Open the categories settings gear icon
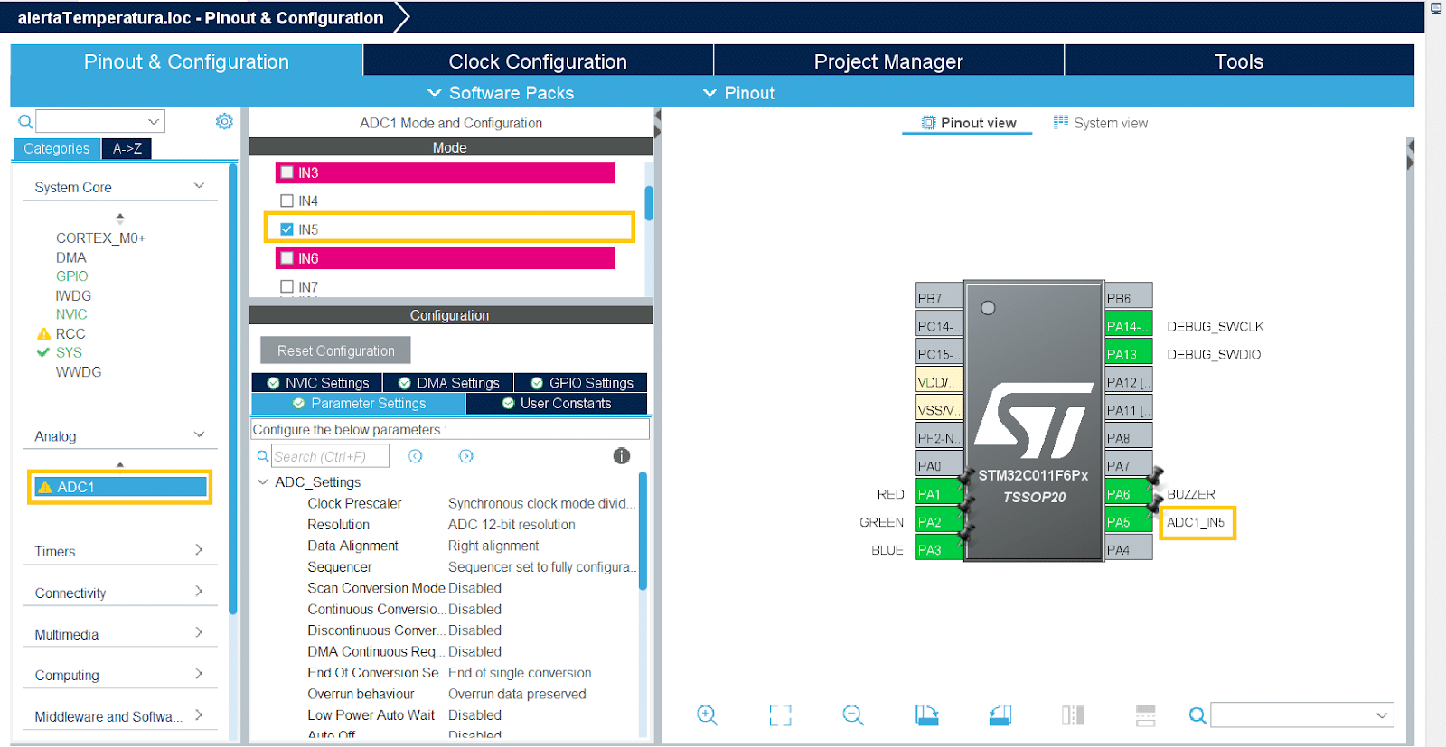Screen dimensions: 1446x747 (224, 121)
